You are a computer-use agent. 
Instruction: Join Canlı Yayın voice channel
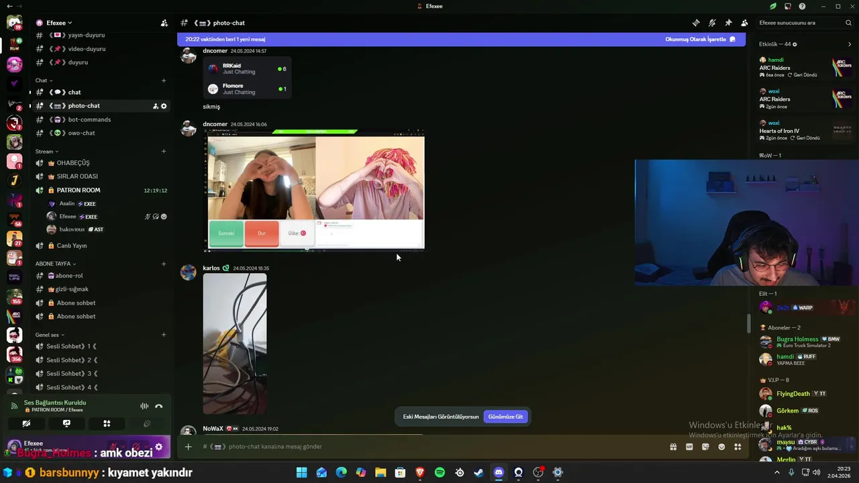(x=71, y=246)
